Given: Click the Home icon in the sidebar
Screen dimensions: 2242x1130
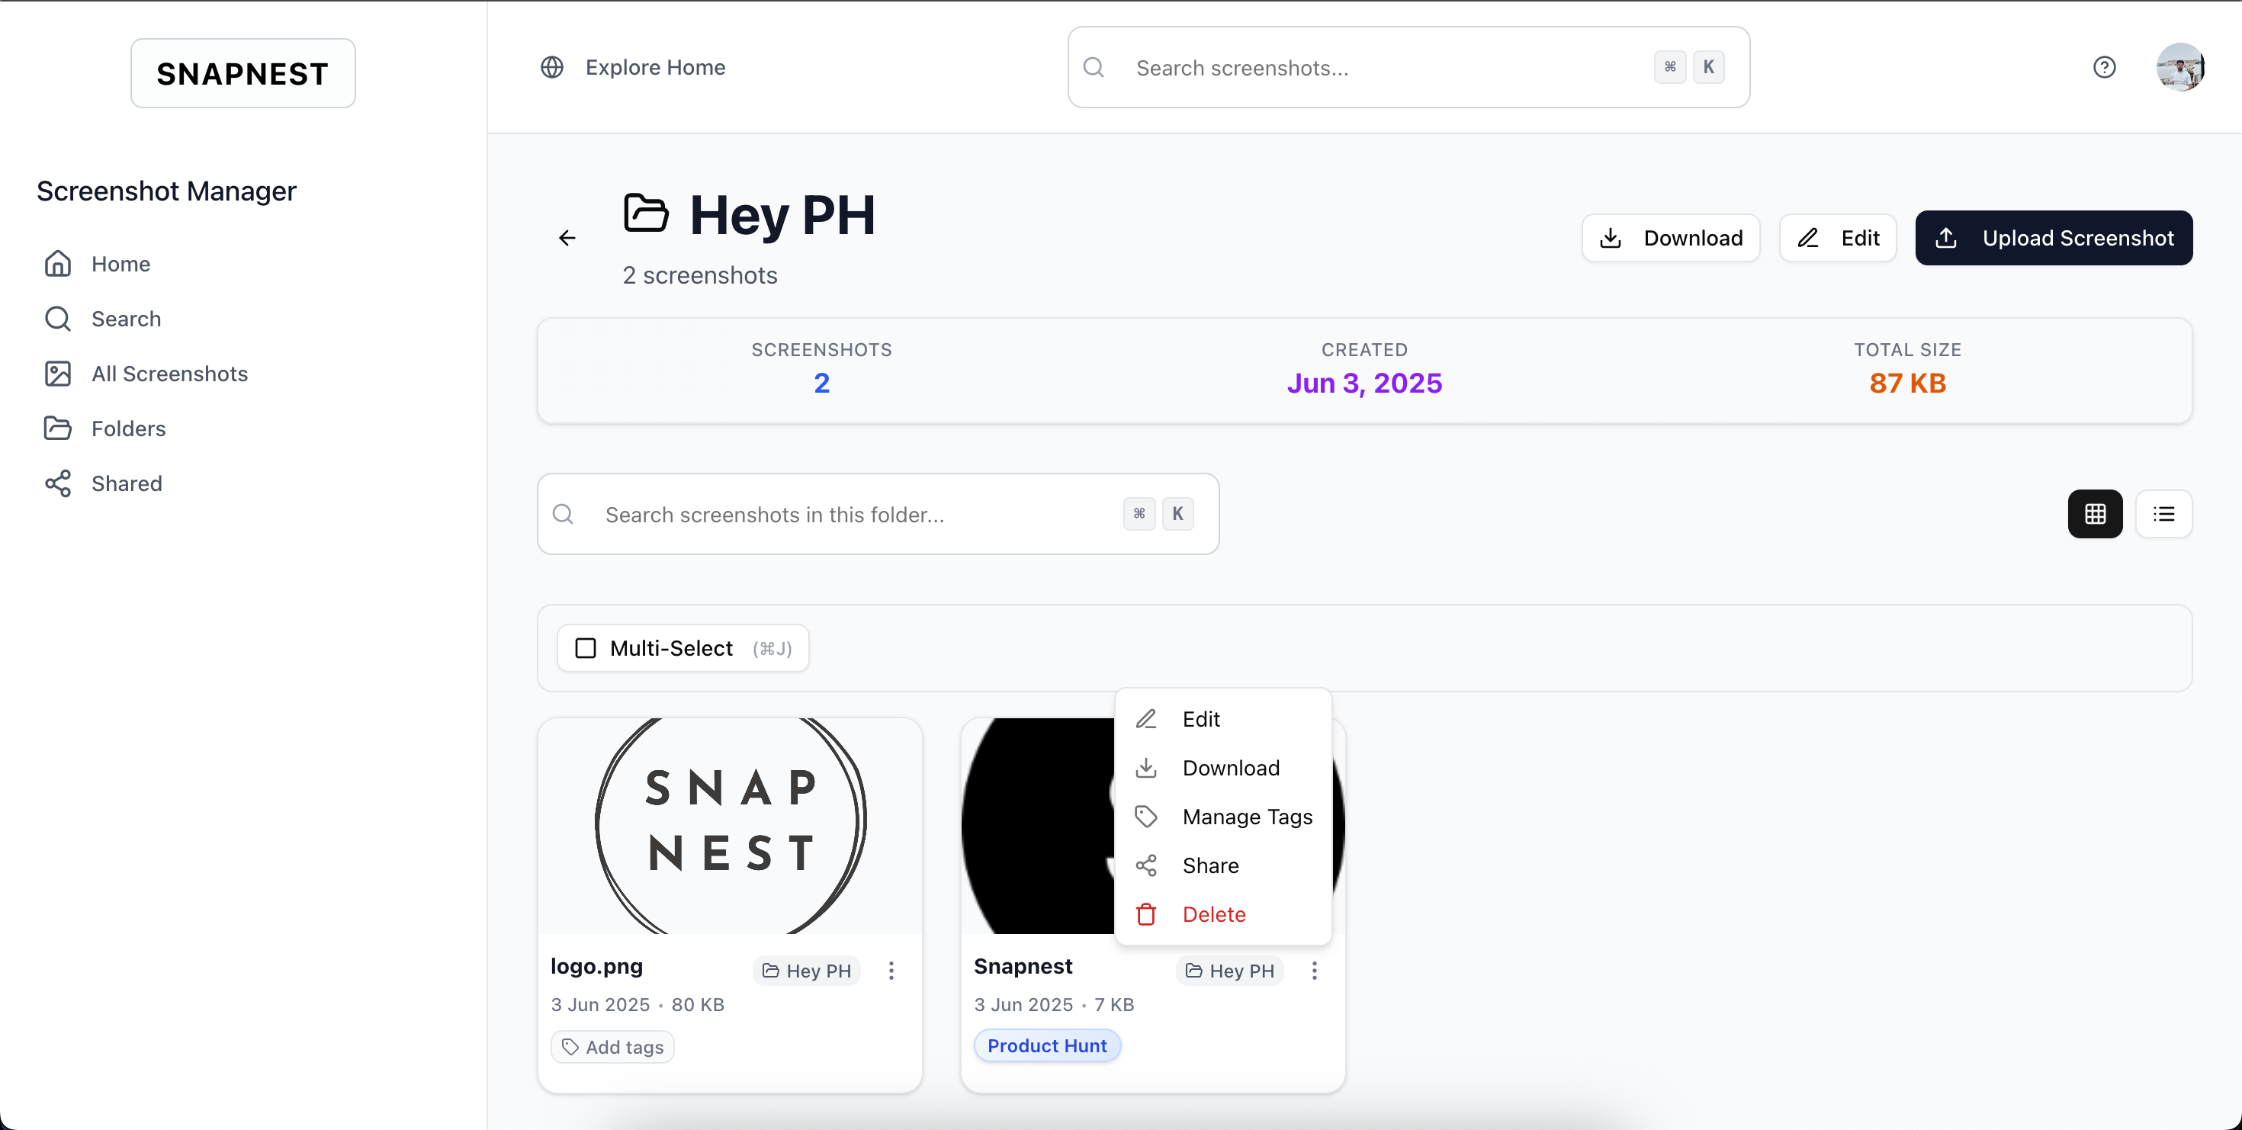Looking at the screenshot, I should pyautogui.click(x=57, y=264).
